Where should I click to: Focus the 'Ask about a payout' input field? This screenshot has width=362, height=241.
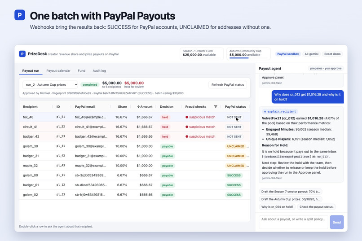pyautogui.click(x=293, y=222)
